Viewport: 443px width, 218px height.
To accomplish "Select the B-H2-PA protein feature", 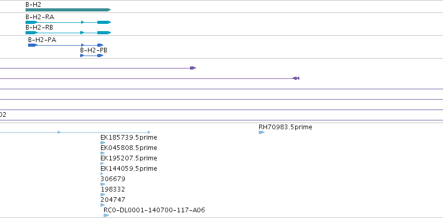I will (66, 45).
